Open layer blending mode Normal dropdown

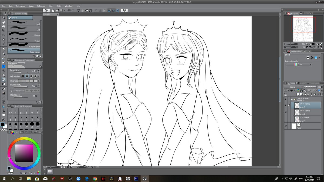294,87
